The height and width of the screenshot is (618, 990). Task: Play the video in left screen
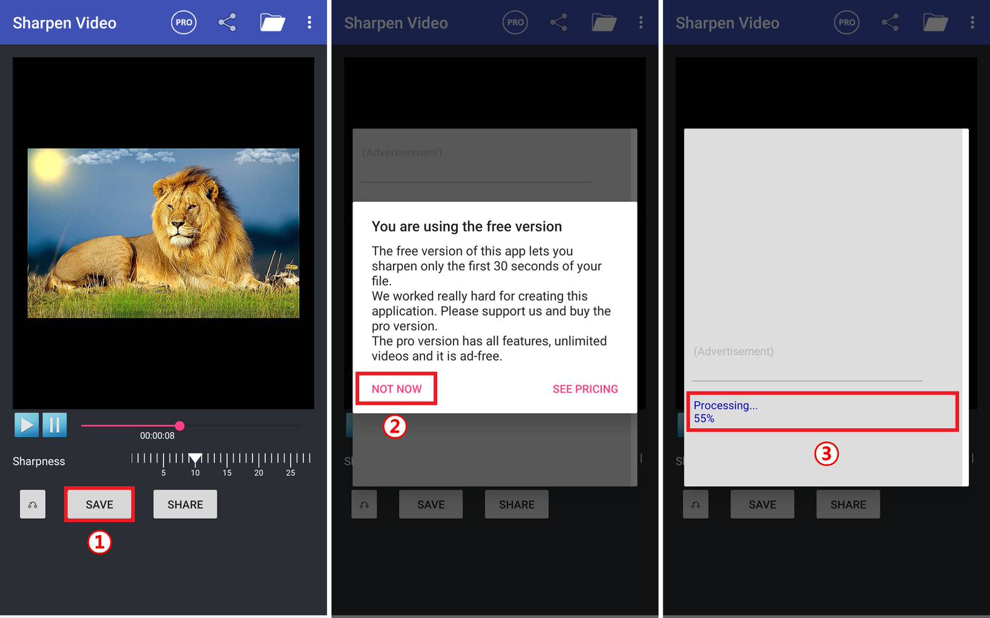[27, 425]
